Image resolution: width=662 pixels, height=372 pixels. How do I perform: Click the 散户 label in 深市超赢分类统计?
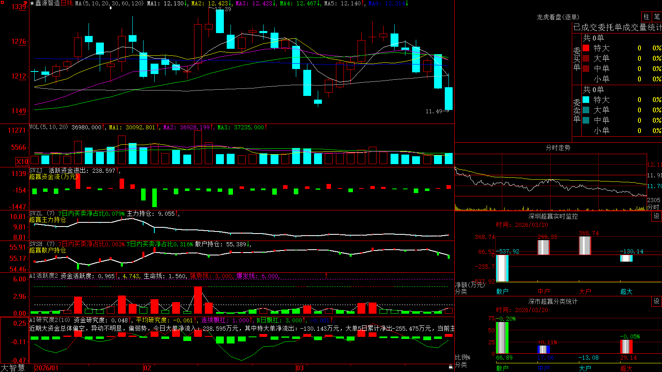pos(502,368)
